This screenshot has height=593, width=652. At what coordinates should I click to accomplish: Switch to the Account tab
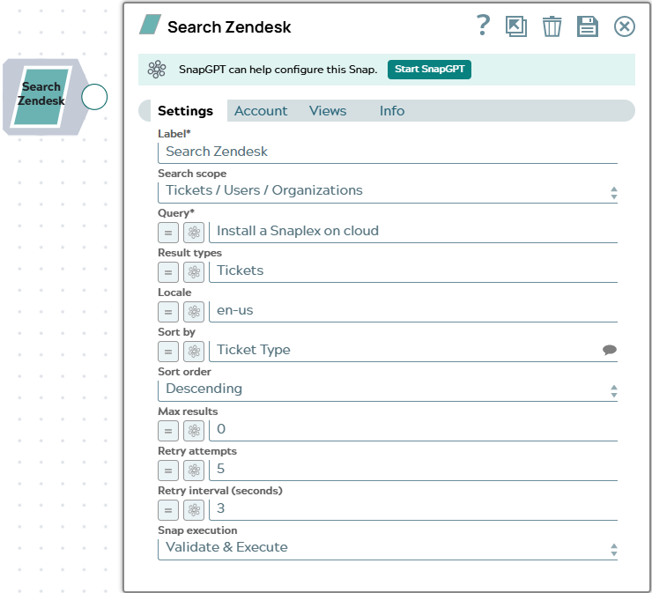click(261, 111)
